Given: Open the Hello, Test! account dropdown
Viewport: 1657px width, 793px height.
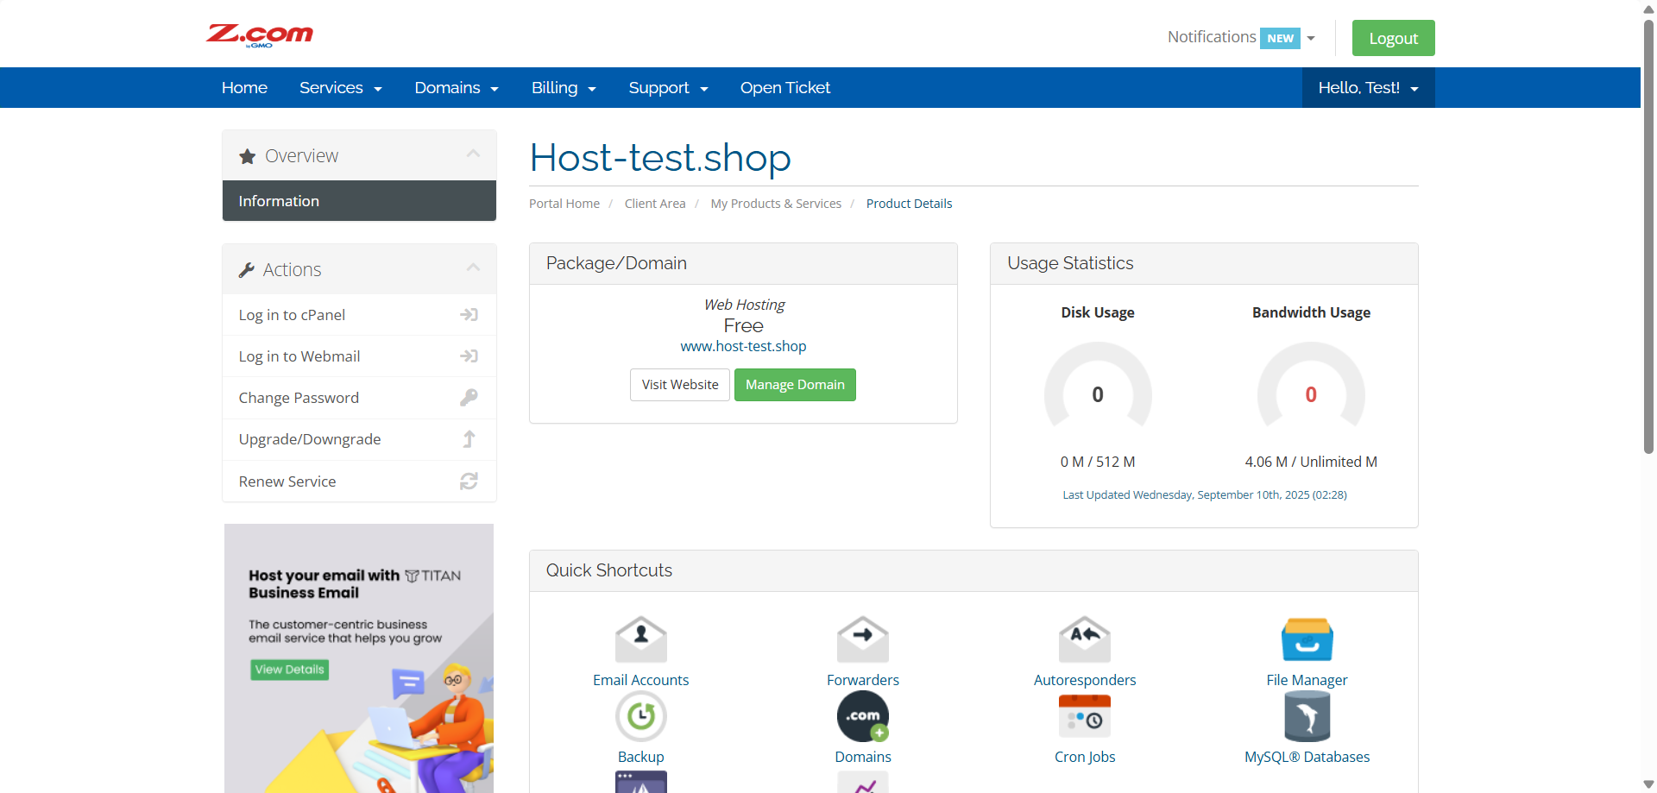Looking at the screenshot, I should tap(1368, 88).
